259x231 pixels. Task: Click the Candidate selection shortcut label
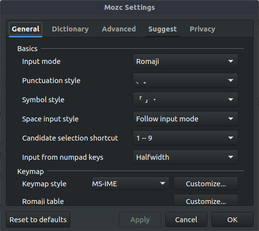click(70, 138)
